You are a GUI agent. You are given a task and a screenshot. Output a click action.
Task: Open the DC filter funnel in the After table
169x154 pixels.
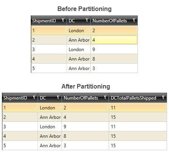click(58, 98)
